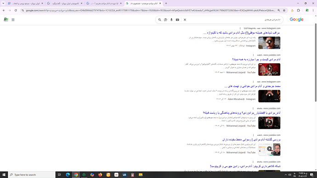
Task: Open options menu for کیستیار shorts result
Action: 253,108
